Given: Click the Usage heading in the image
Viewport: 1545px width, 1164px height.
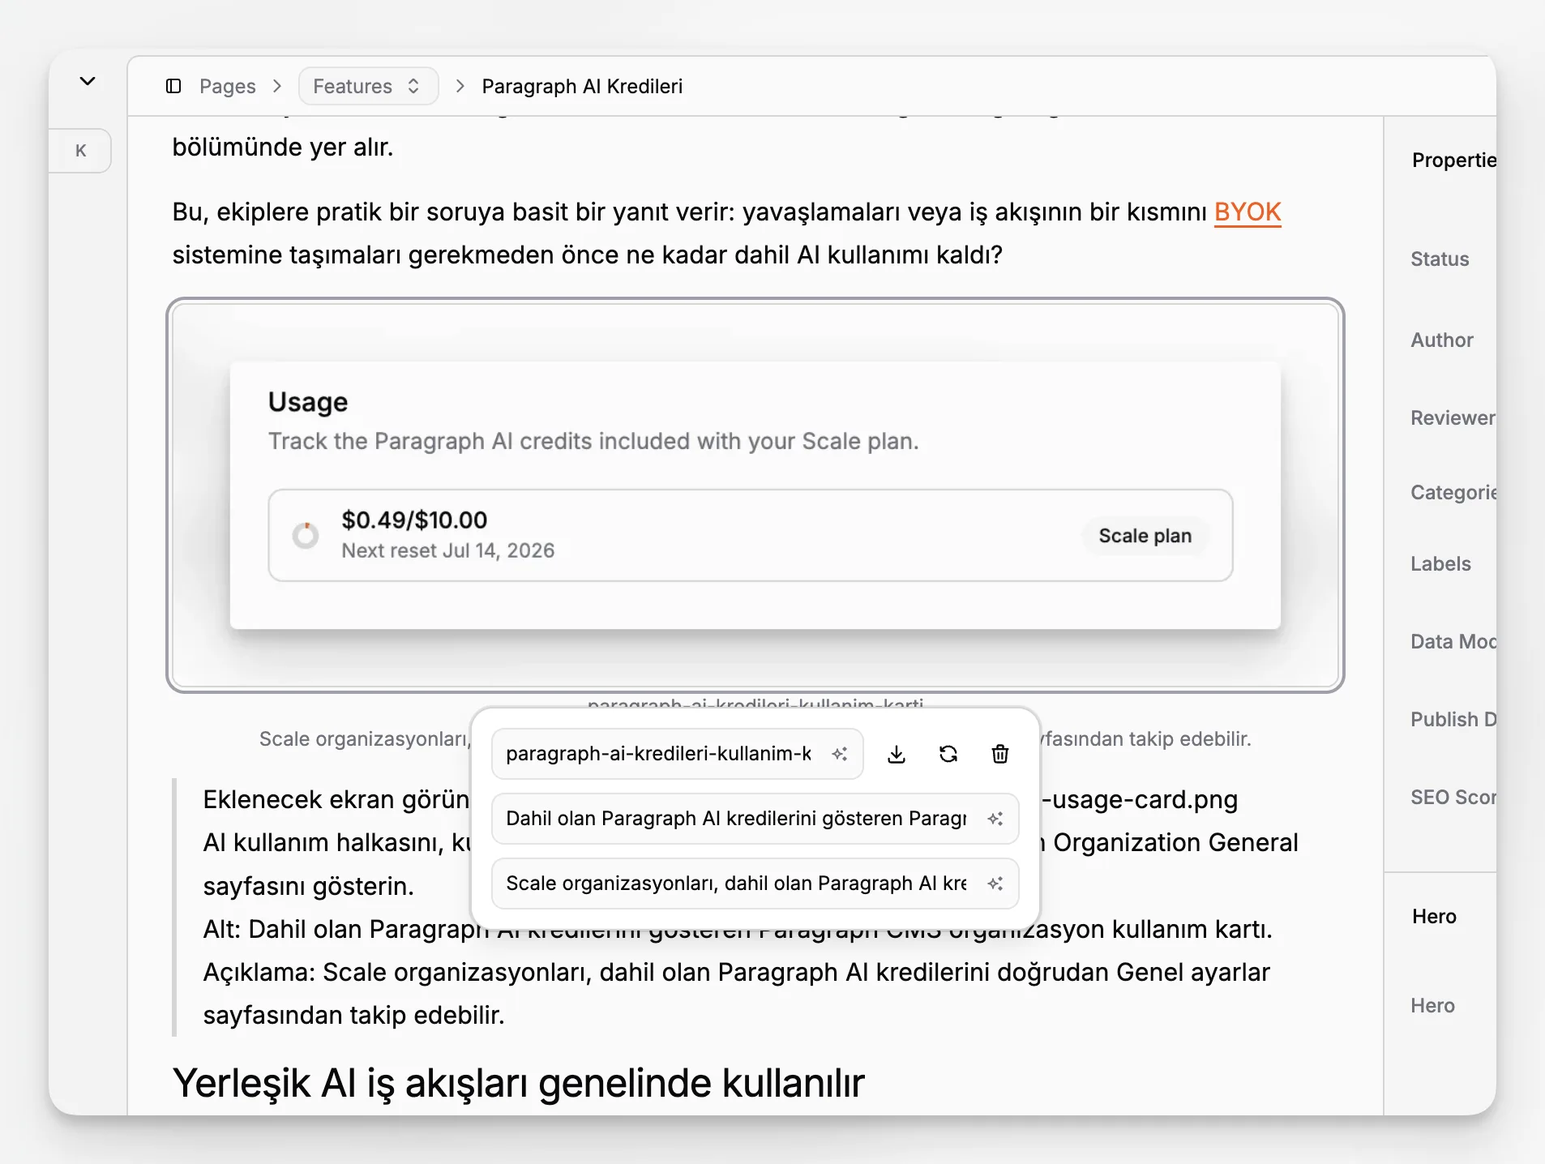Looking at the screenshot, I should (x=308, y=402).
